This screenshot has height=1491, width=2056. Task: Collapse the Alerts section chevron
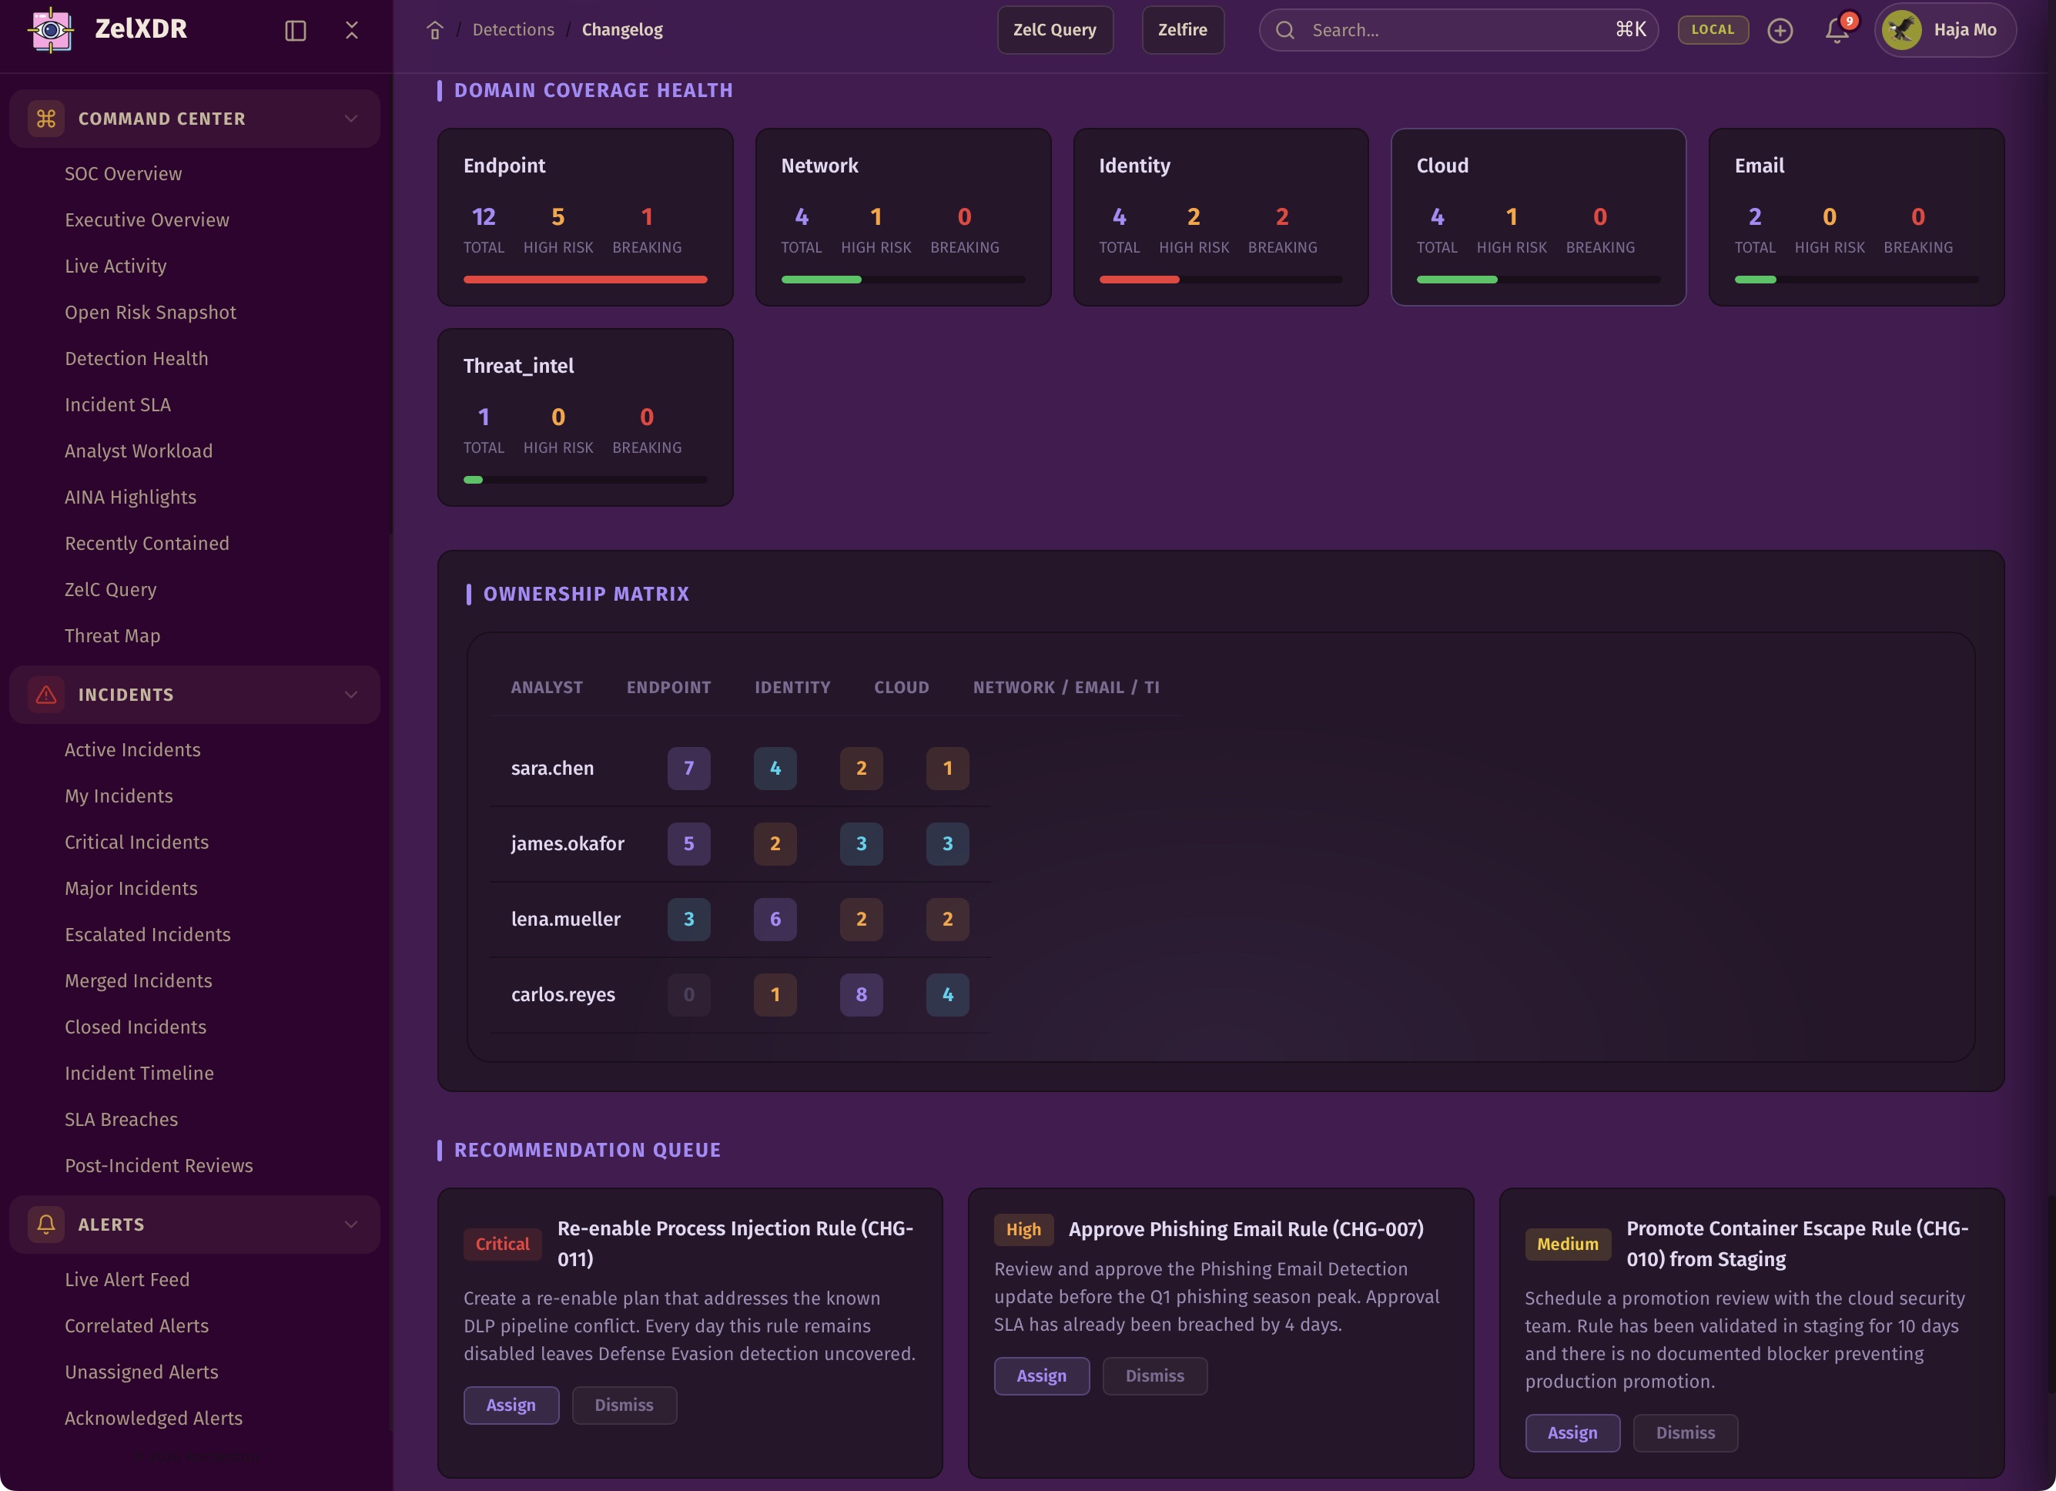click(351, 1225)
